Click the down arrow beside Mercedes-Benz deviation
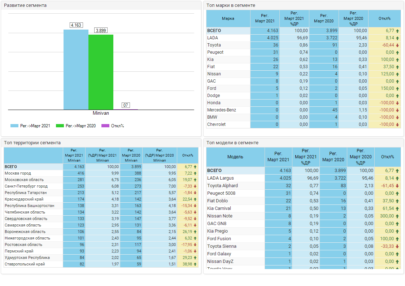This screenshot has width=405, height=286. point(397,110)
